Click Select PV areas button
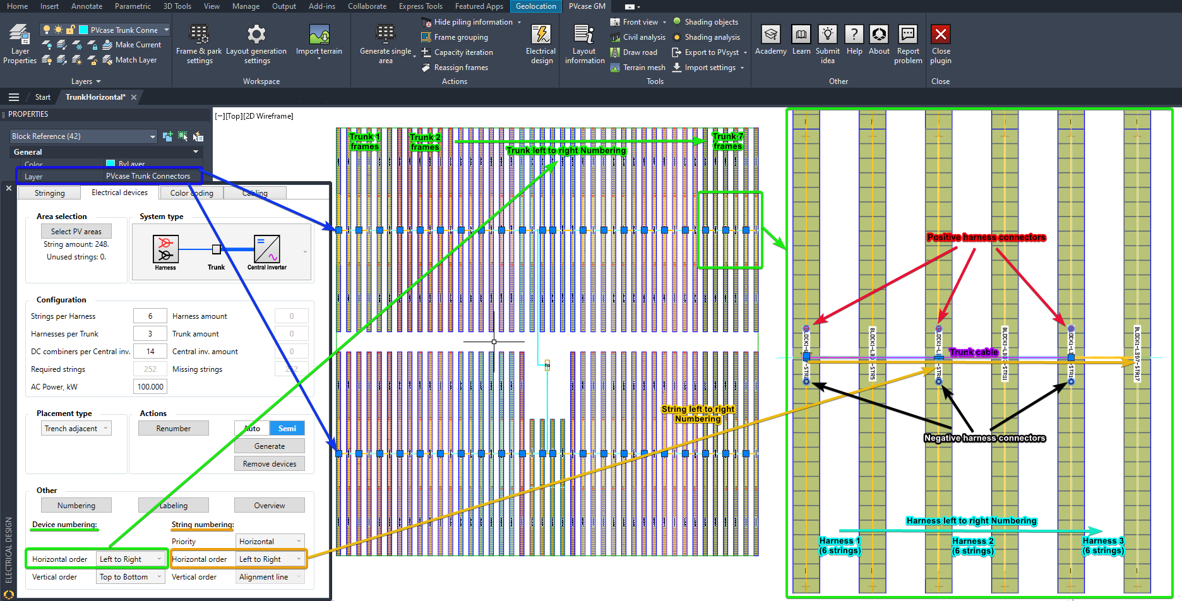The height and width of the screenshot is (601, 1182). point(76,231)
